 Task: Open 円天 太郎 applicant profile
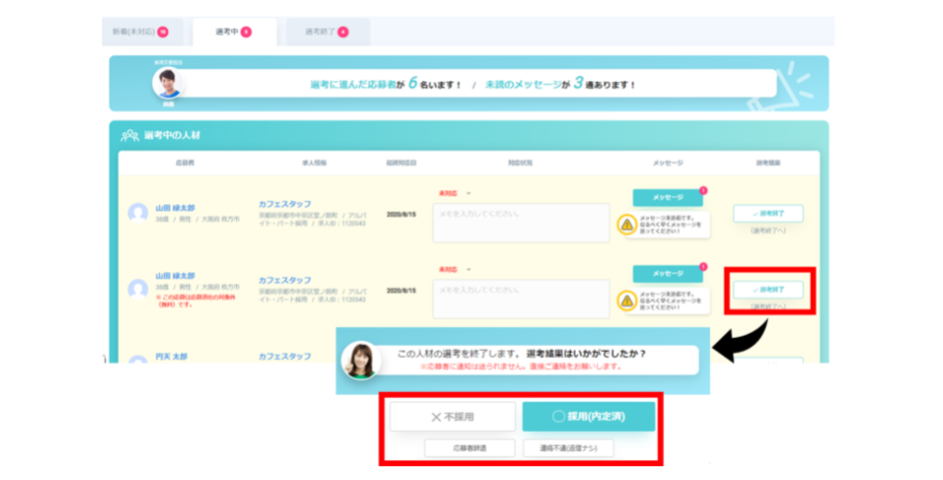(x=171, y=357)
